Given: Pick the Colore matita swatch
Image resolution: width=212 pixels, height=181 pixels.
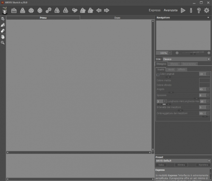Looking at the screenshot, I should [204, 80].
